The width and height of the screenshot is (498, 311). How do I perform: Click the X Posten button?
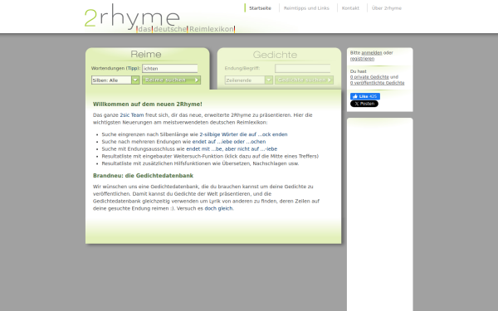[364, 104]
